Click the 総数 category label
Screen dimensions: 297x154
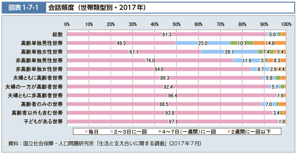58,34
